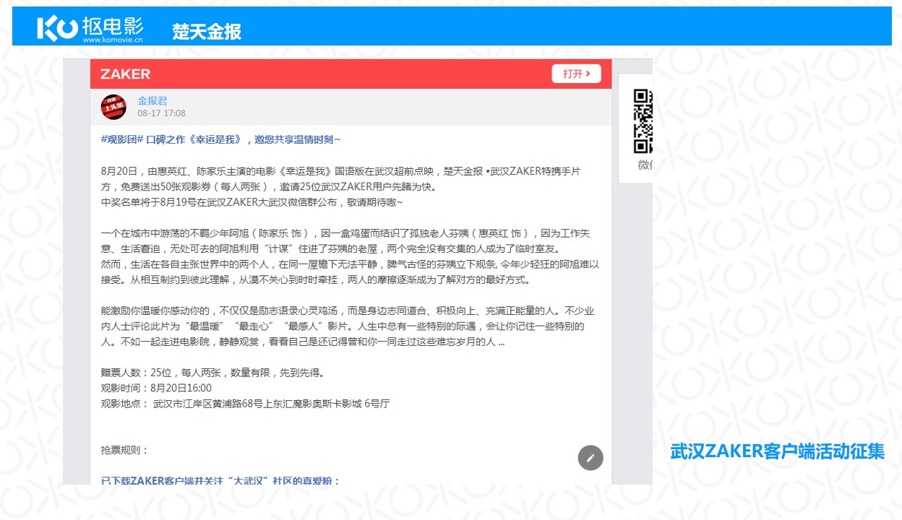Click the 观影时间：8月20日16:00 line
Screen dimensions: 902x520
click(x=156, y=389)
